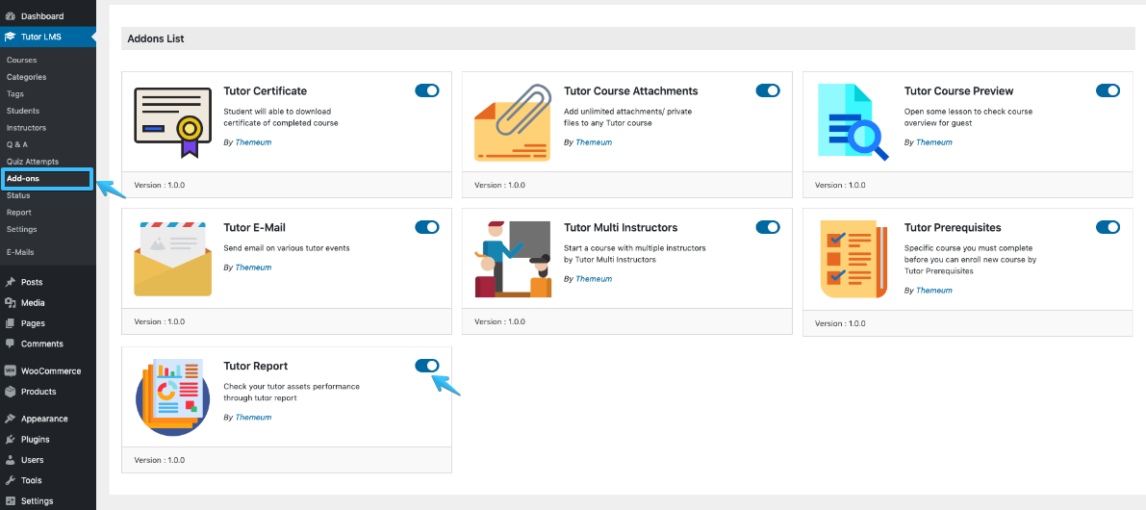Image resolution: width=1146 pixels, height=510 pixels.
Task: Click the Tutor Prerequisites checklist icon
Action: click(x=853, y=260)
